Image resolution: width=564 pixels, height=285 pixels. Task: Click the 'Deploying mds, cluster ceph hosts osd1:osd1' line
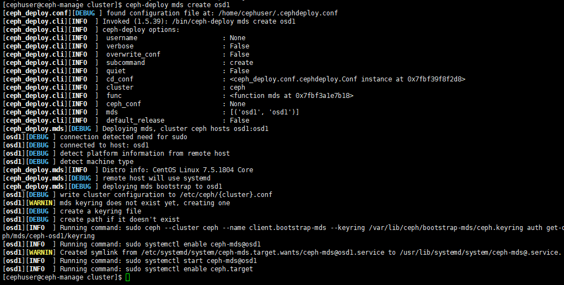coord(185,129)
